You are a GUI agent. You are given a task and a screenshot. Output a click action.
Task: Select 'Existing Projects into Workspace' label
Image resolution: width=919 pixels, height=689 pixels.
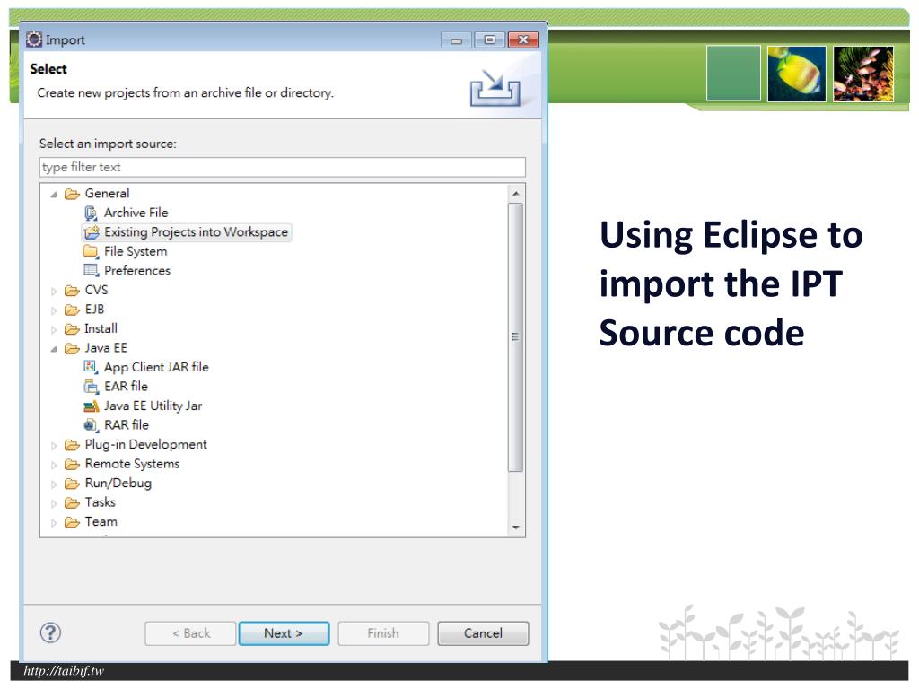196,232
